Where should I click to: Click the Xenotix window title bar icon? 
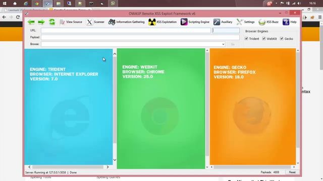click(x=27, y=14)
